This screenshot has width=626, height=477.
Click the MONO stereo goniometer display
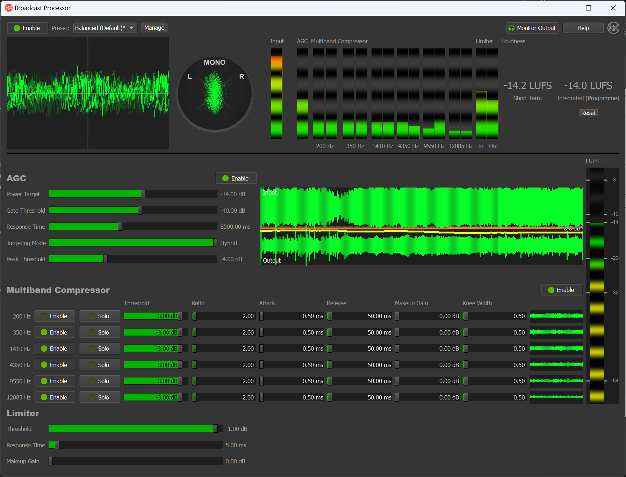(x=215, y=94)
